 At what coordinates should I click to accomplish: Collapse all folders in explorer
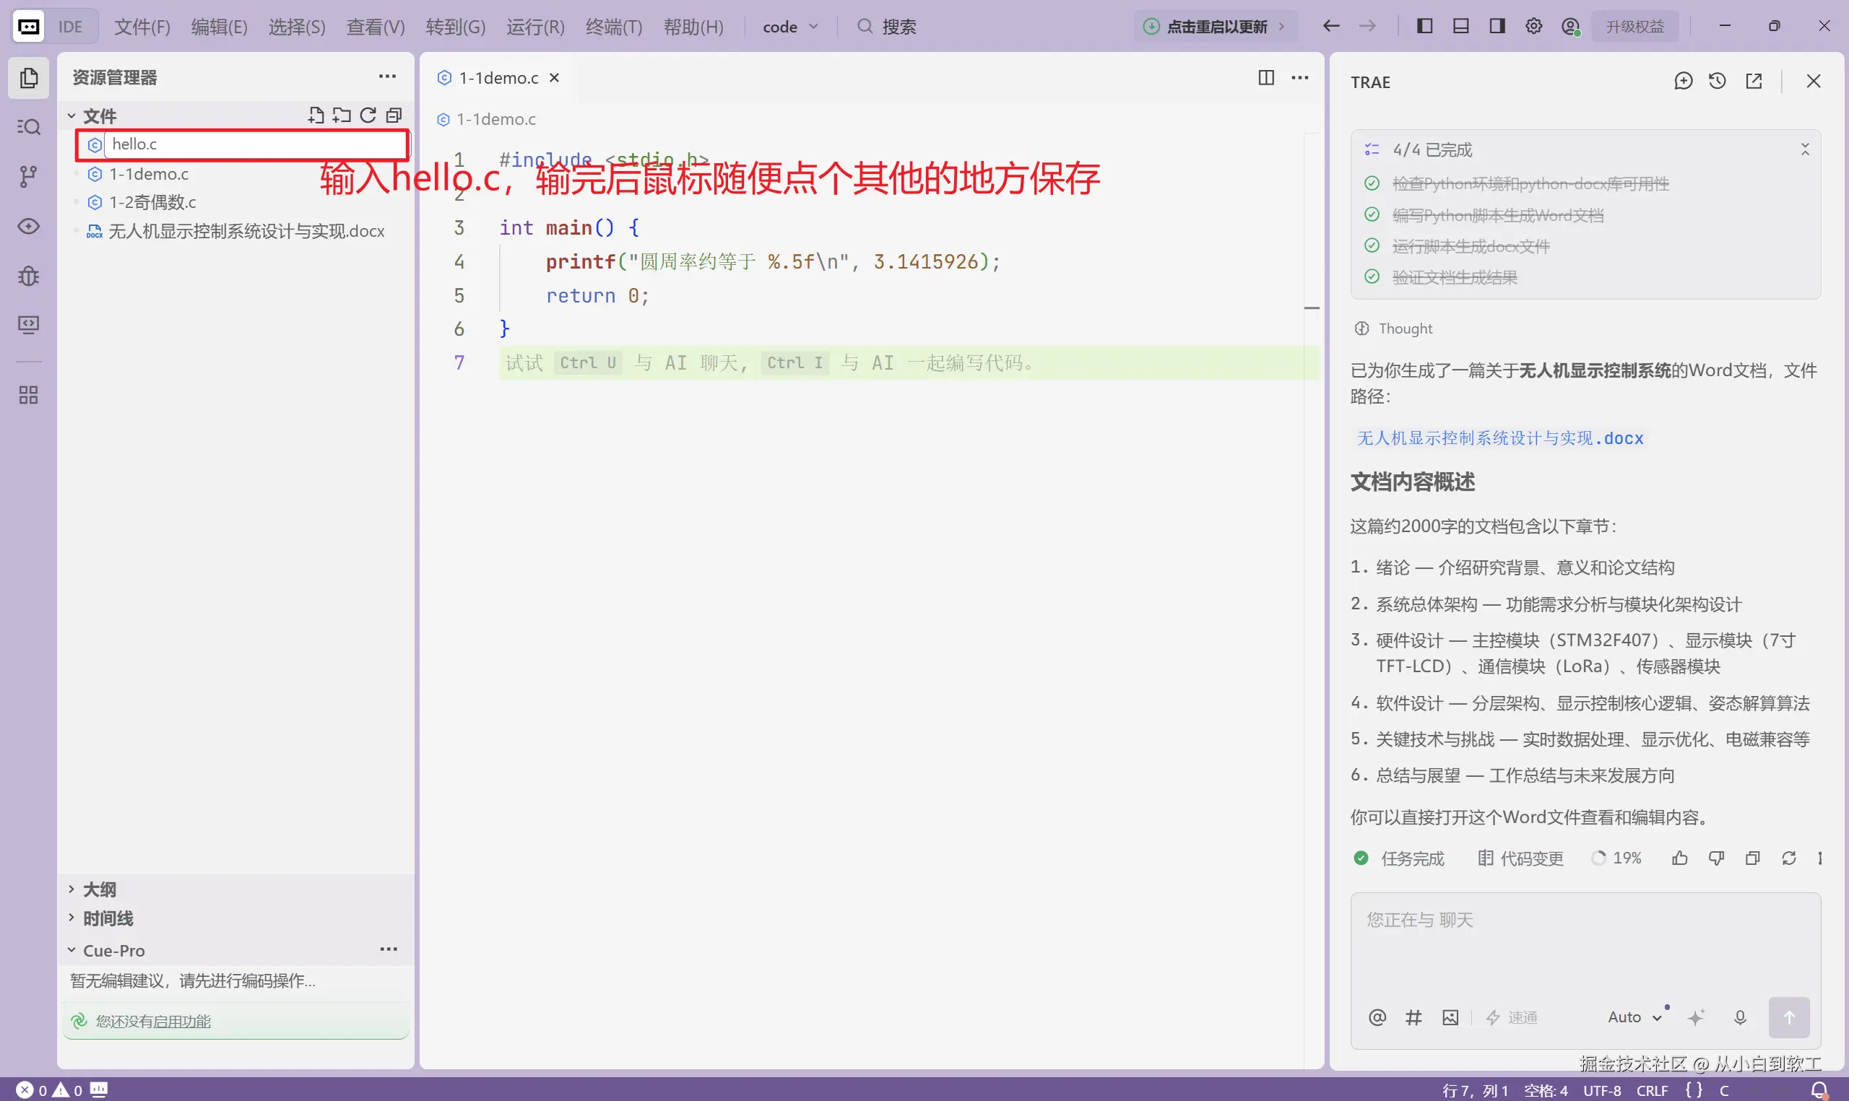coord(393,115)
